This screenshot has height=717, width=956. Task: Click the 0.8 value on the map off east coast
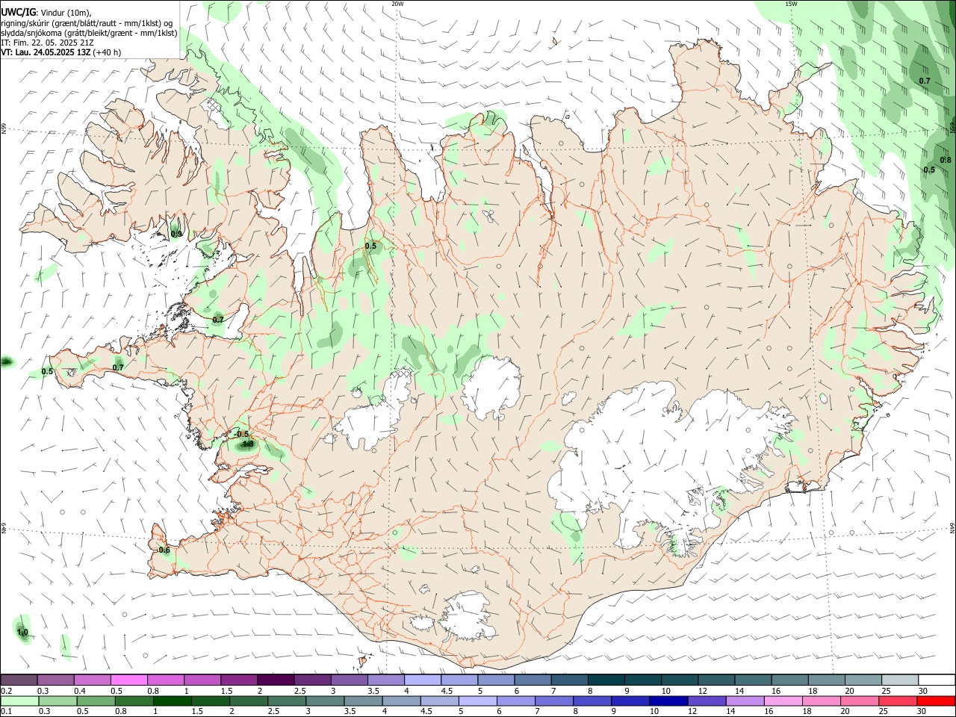(946, 160)
